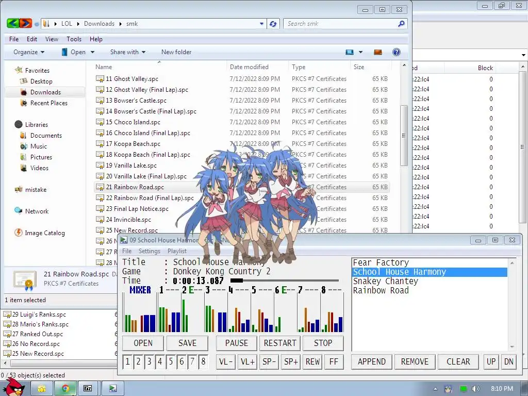Expand Downloads breadcrumb arrow in address bar
The width and height of the screenshot is (528, 396).
120,24
